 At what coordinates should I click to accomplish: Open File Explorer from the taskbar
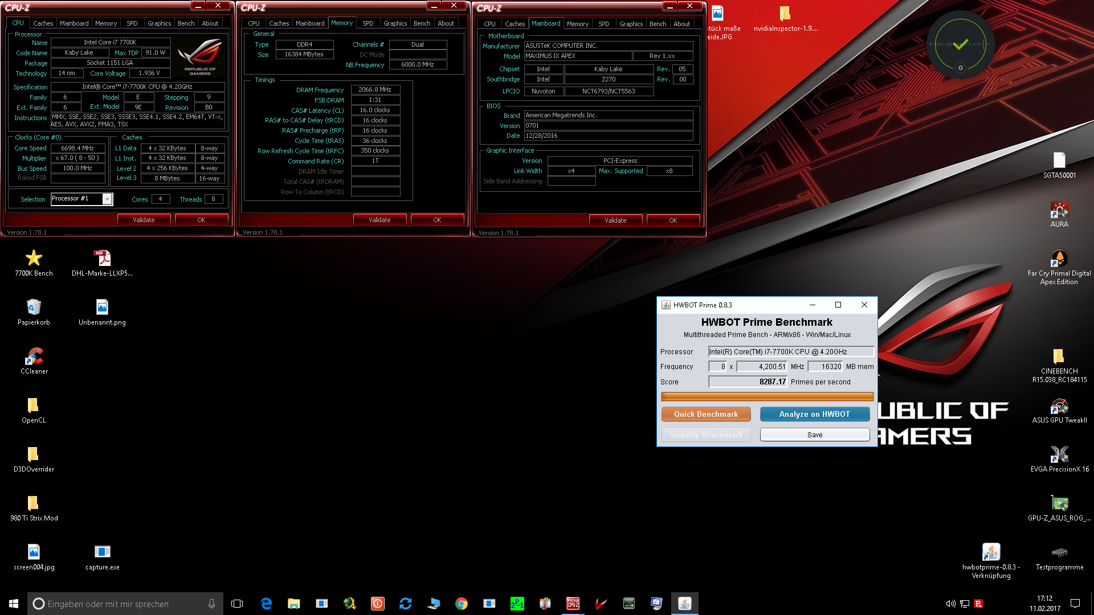294,603
